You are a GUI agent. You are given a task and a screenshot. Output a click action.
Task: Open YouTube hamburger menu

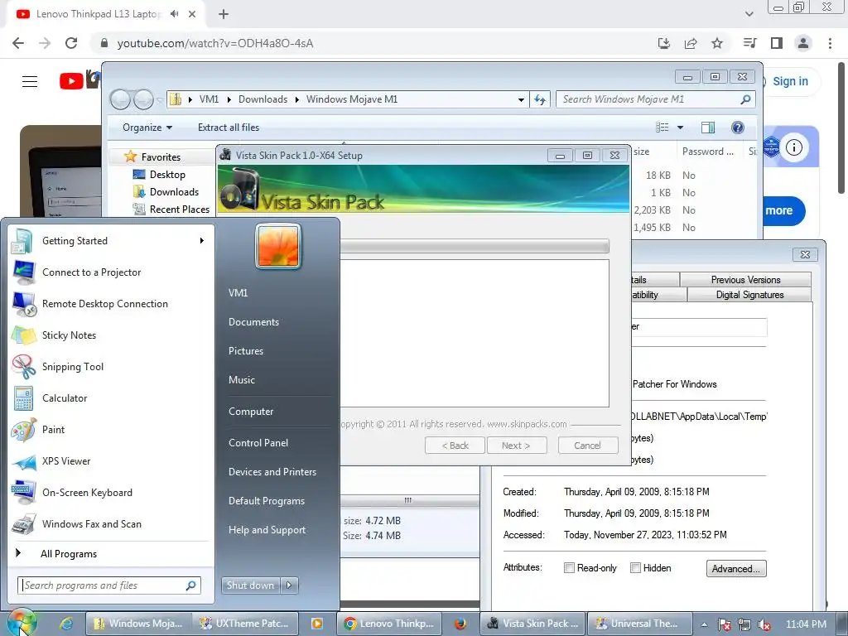click(x=30, y=82)
